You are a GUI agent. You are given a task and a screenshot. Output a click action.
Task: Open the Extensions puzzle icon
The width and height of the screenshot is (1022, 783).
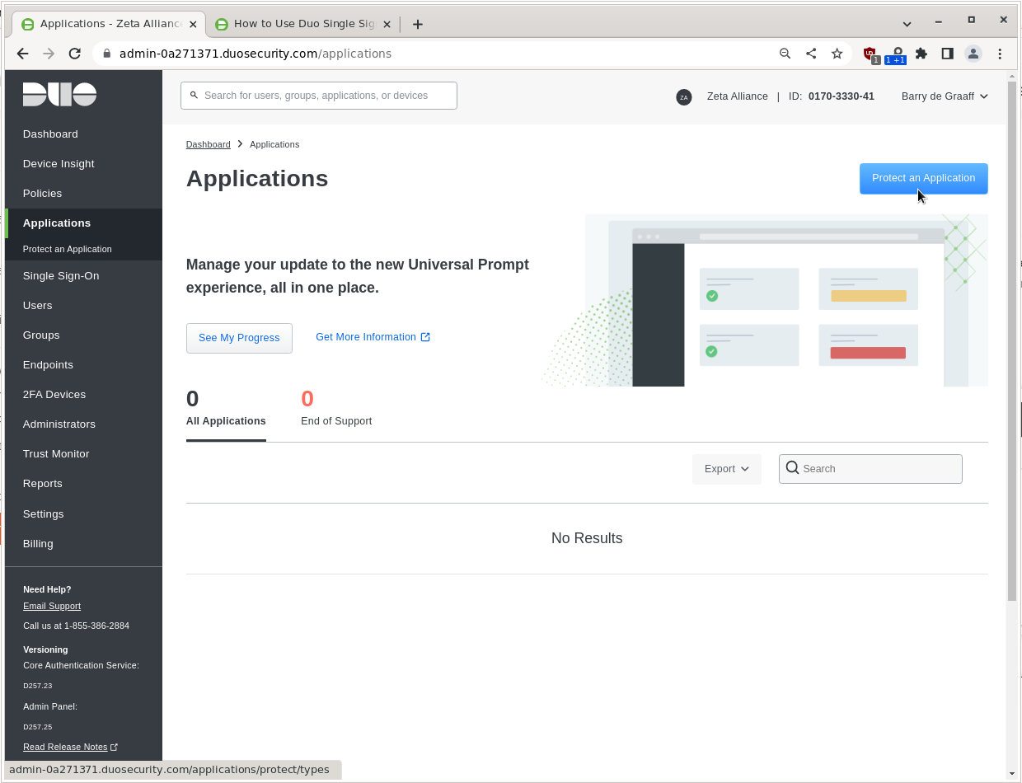click(x=921, y=54)
